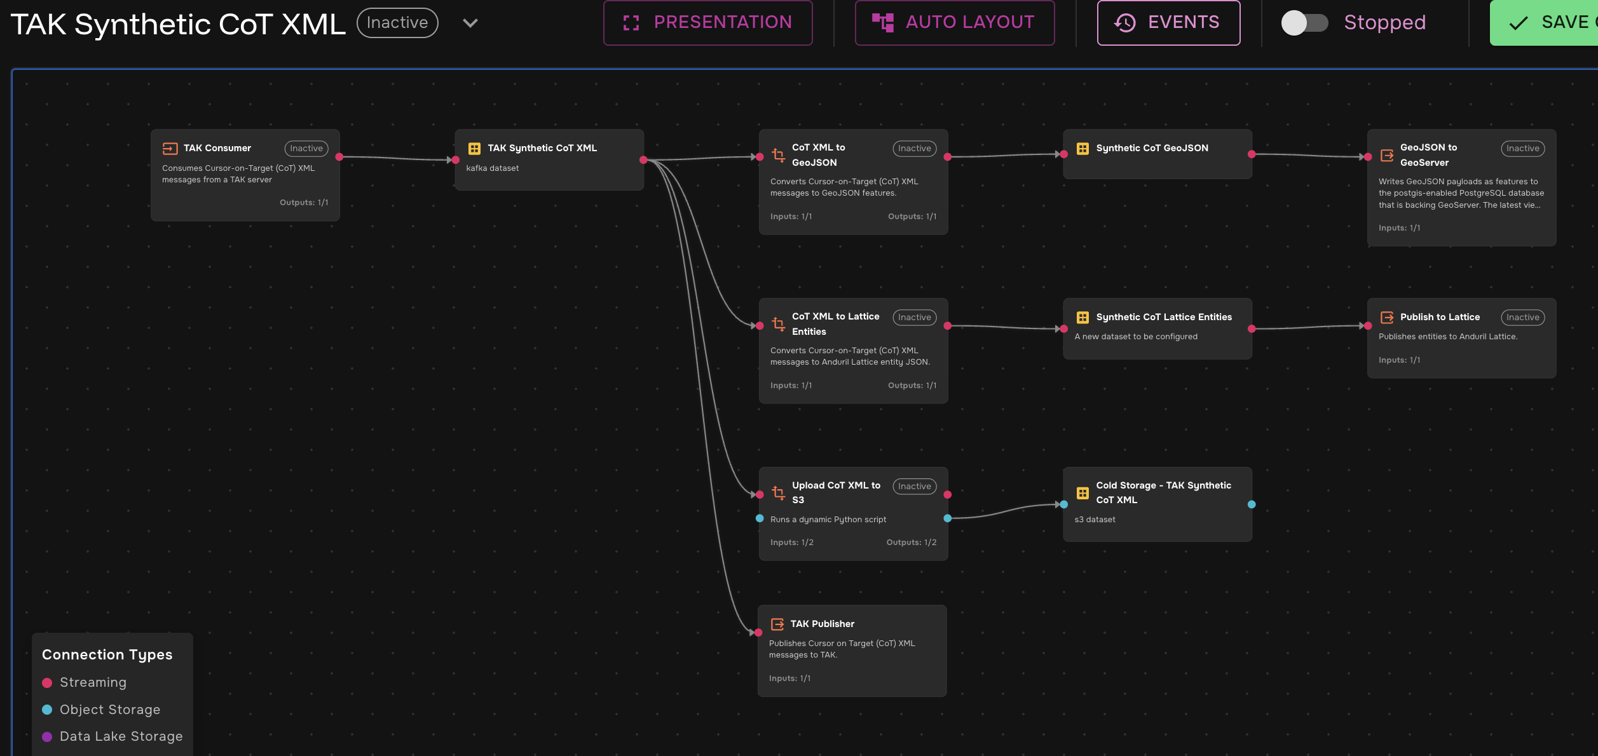
Task: Open Presentation mode
Action: click(707, 23)
